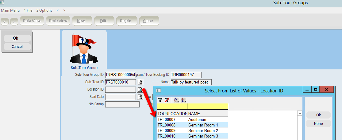Sort list descending Z to A
The width and height of the screenshot is (342, 140).
click(184, 100)
